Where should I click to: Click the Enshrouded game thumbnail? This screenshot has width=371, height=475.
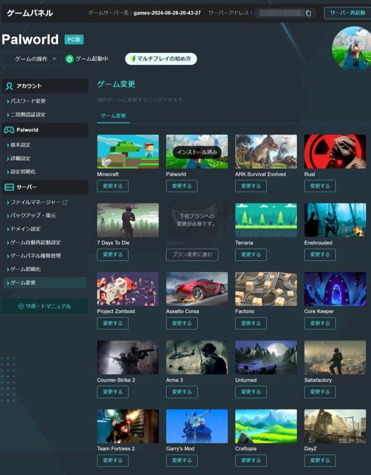click(x=335, y=220)
